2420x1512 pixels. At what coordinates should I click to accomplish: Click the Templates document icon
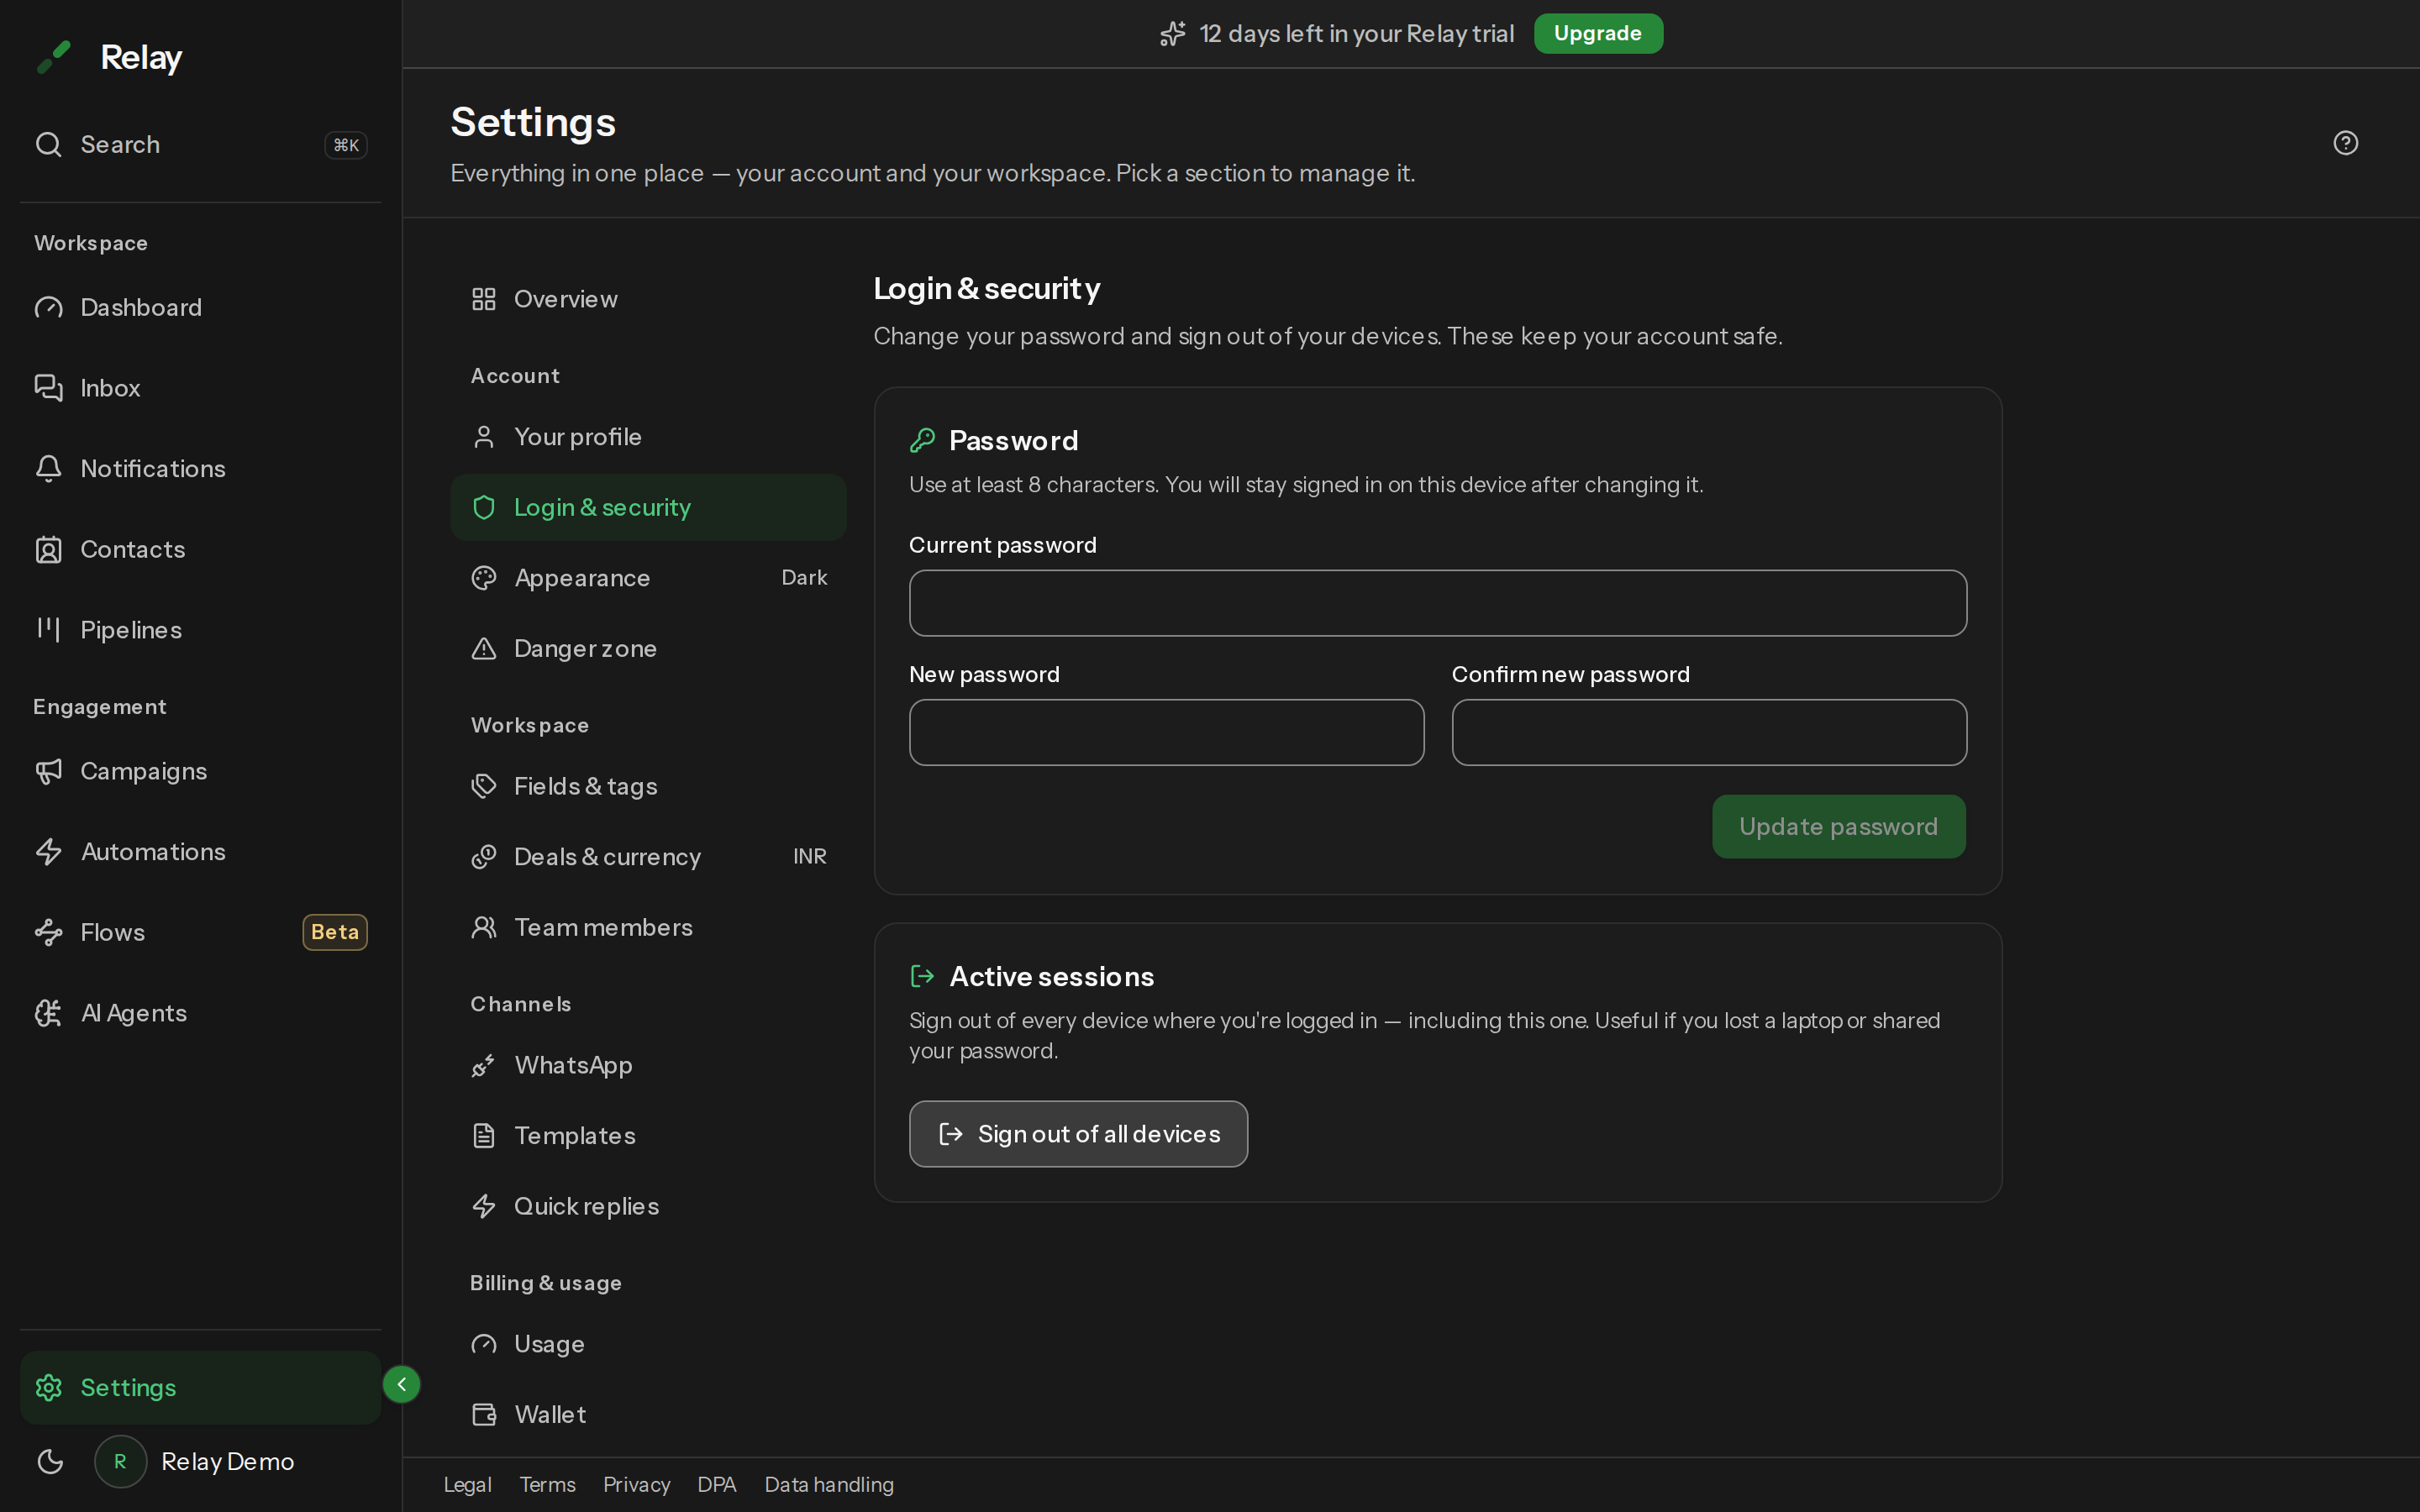click(484, 1135)
